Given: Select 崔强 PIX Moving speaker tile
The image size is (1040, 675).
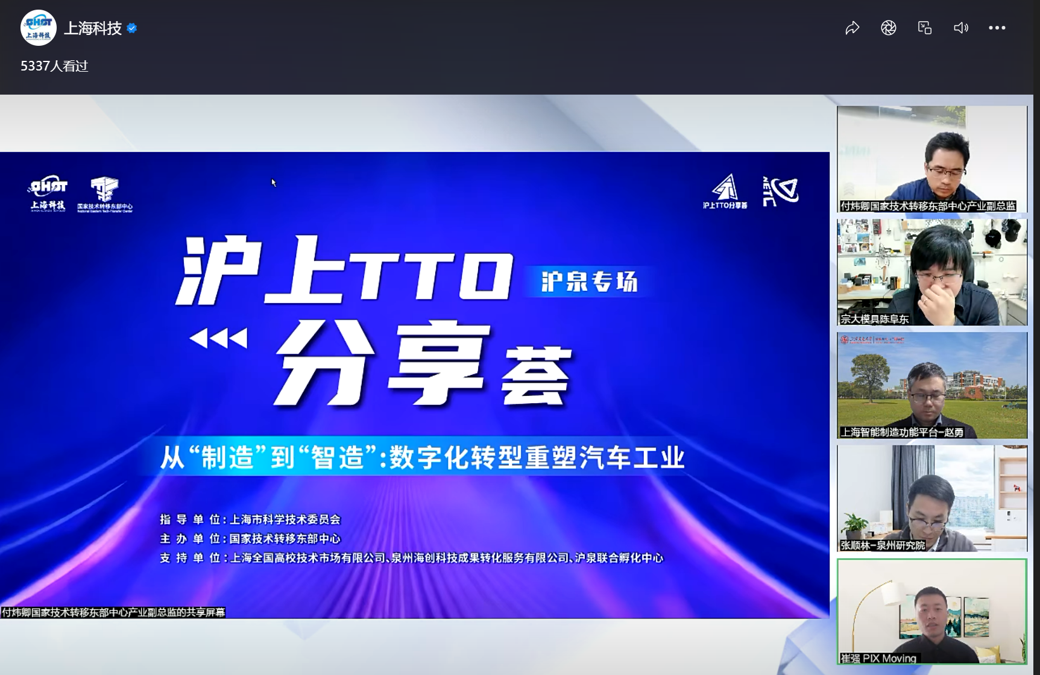Looking at the screenshot, I should pos(931,611).
